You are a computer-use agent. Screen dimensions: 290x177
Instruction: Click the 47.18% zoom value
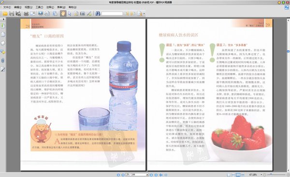tap(253, 175)
